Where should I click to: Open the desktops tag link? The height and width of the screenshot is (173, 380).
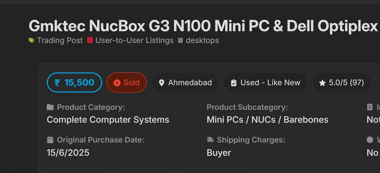pos(202,40)
